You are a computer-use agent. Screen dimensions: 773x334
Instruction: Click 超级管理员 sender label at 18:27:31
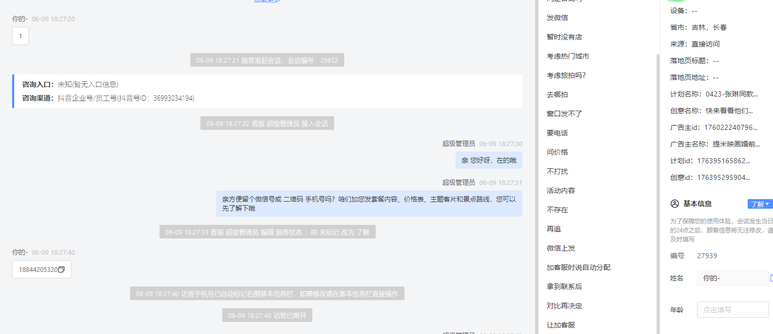point(459,182)
